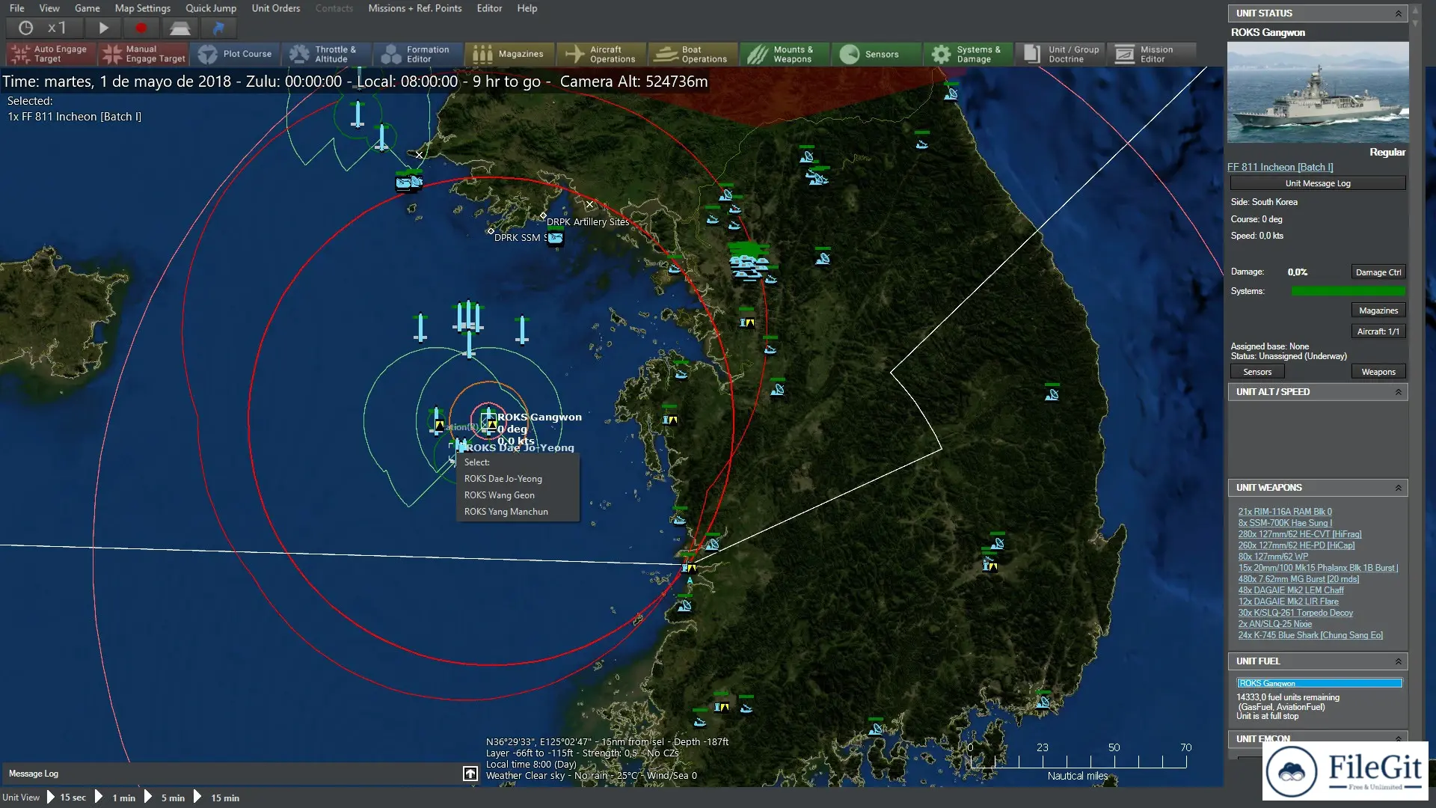Image resolution: width=1436 pixels, height=808 pixels.
Task: Collapse the UNIT ALT / SPEED panel
Action: tap(1398, 392)
